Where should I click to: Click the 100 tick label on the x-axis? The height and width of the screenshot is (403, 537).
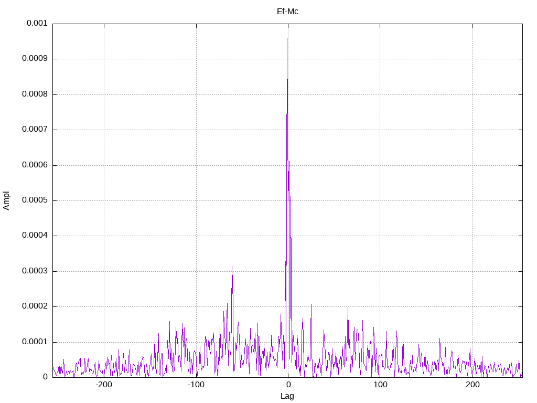(x=380, y=385)
